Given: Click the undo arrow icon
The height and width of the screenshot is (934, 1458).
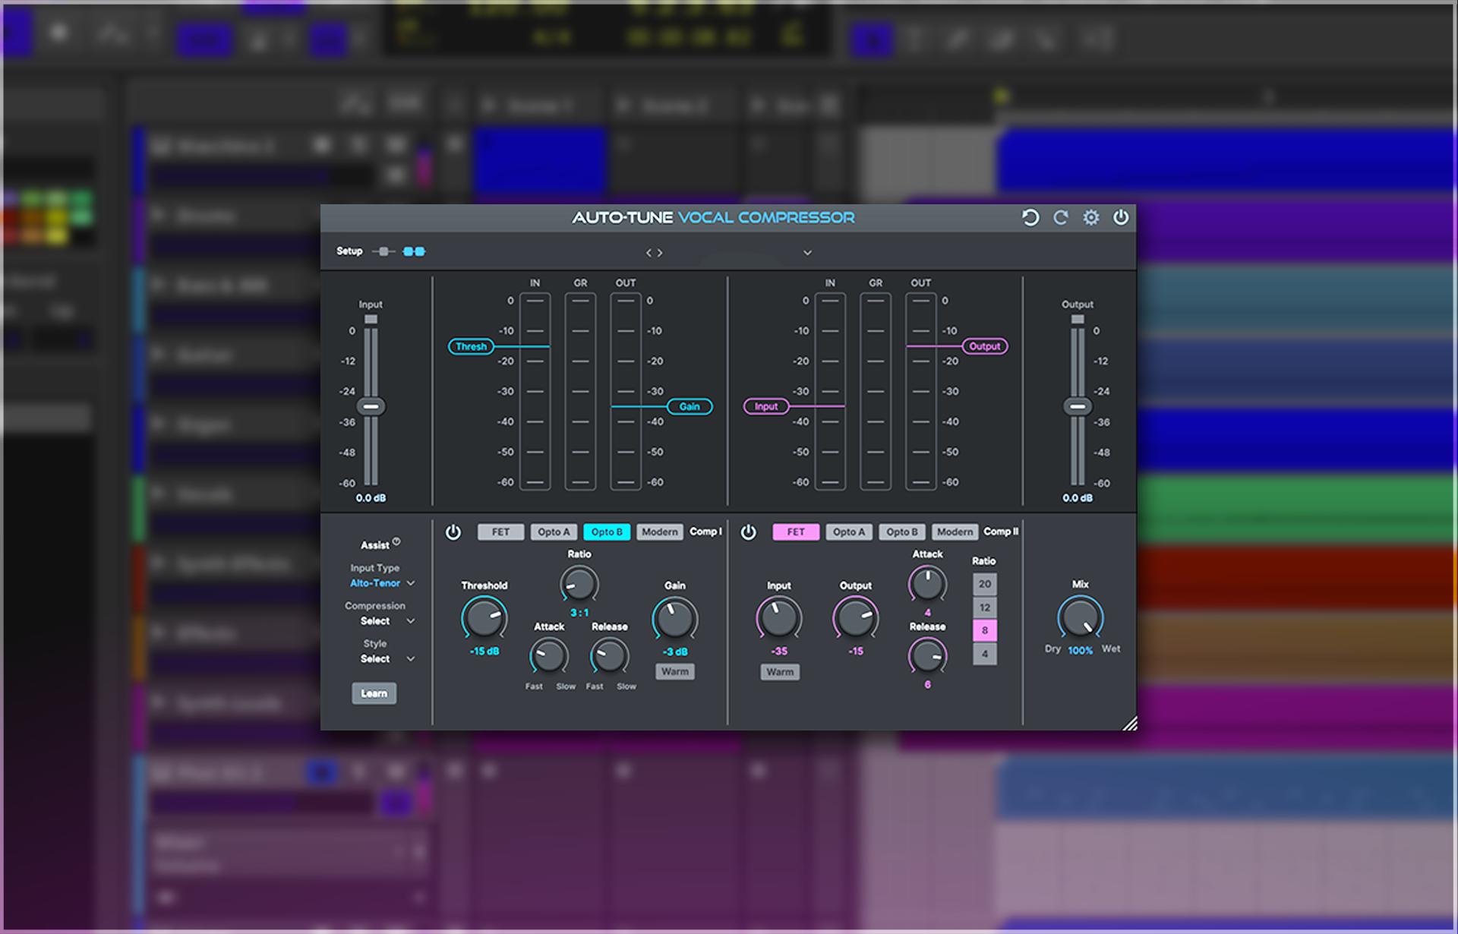Looking at the screenshot, I should click(1030, 218).
